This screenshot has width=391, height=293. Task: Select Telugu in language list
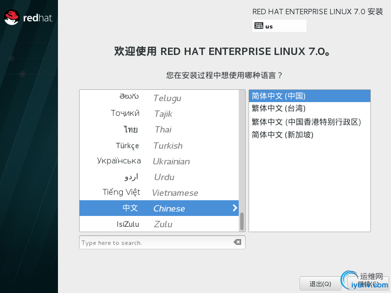pyautogui.click(x=159, y=98)
